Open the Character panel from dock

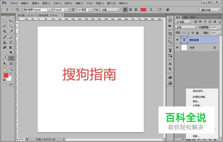pos(170,64)
